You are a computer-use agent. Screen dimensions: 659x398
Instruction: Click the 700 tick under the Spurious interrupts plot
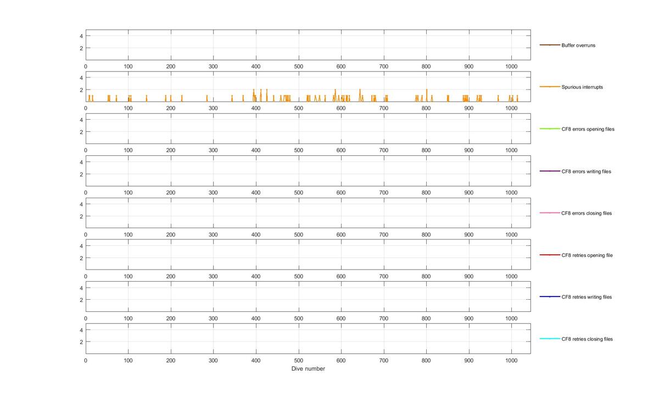383,109
